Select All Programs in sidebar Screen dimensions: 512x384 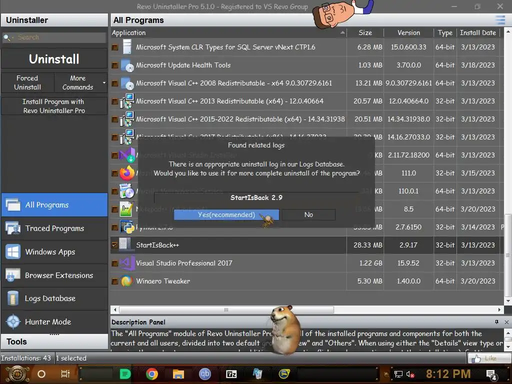pos(54,204)
